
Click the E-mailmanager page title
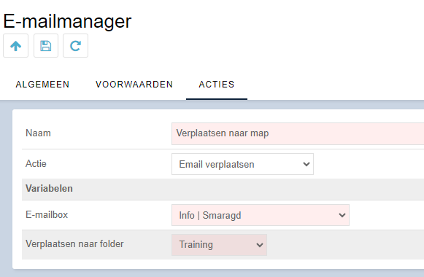[x=67, y=21]
